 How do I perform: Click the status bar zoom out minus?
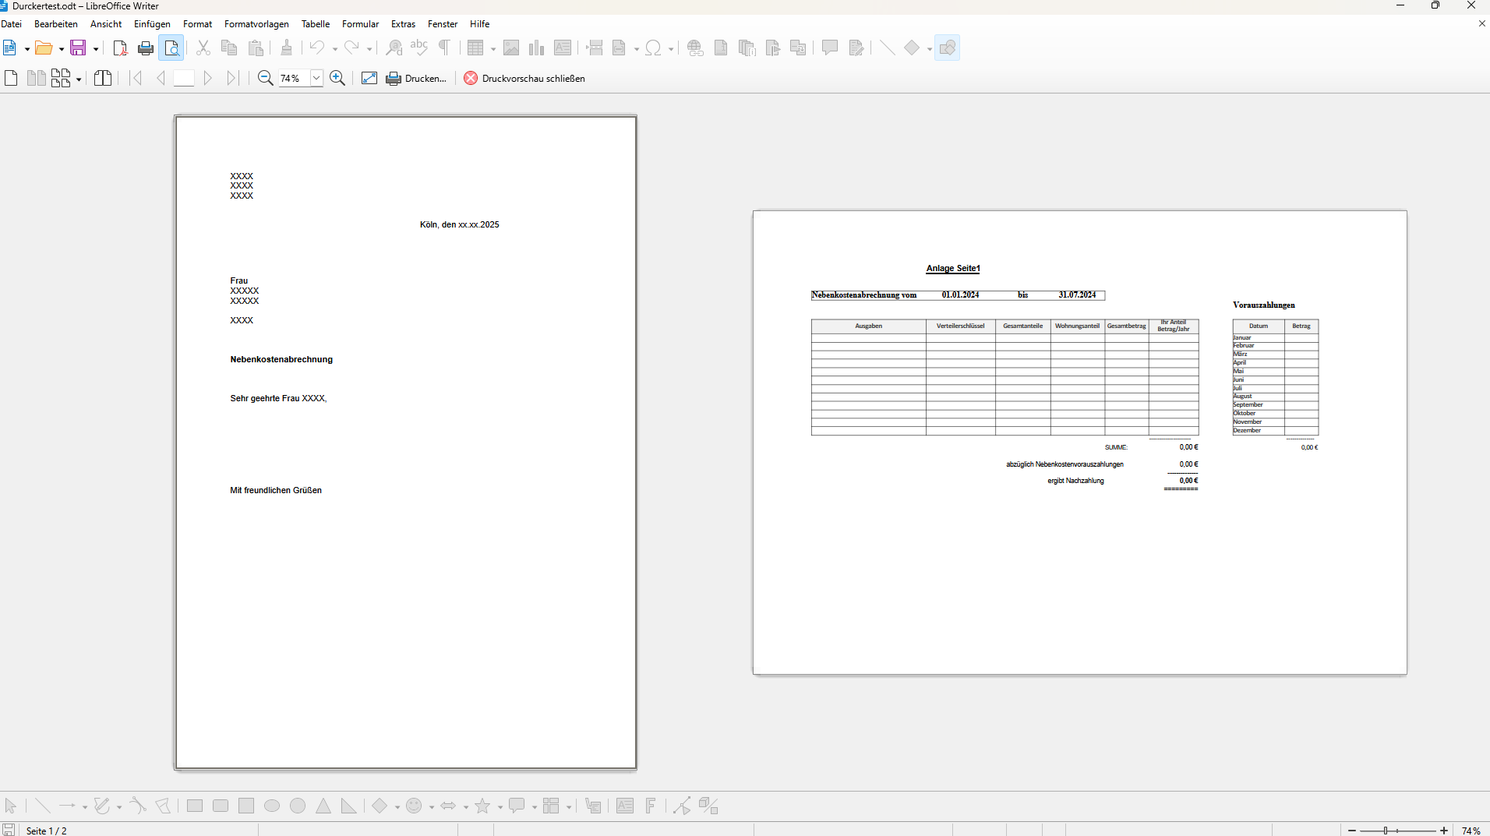(1352, 831)
